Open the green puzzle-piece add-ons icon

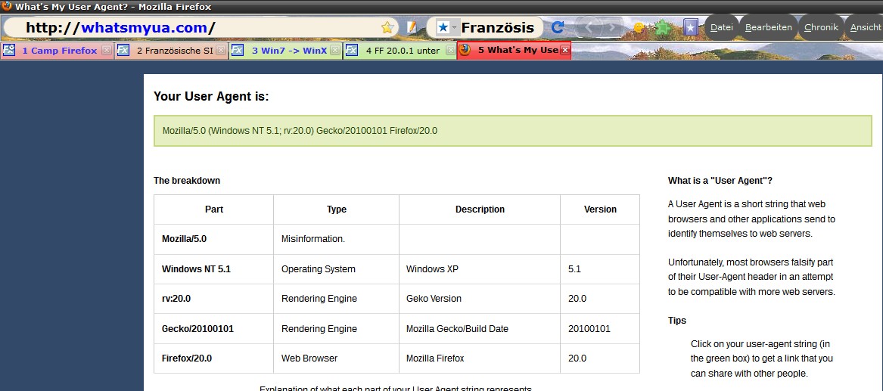tap(664, 27)
